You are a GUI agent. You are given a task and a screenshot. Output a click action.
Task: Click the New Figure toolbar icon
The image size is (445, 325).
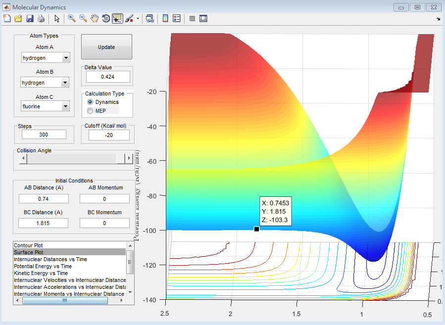[7, 19]
